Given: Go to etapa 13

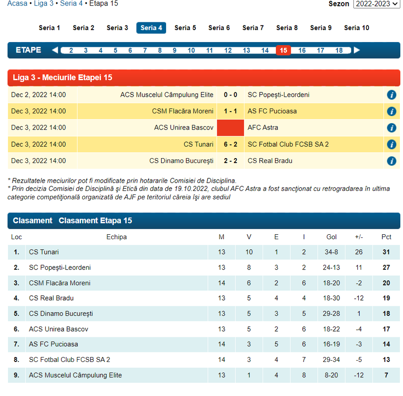Looking at the screenshot, I should (246, 51).
